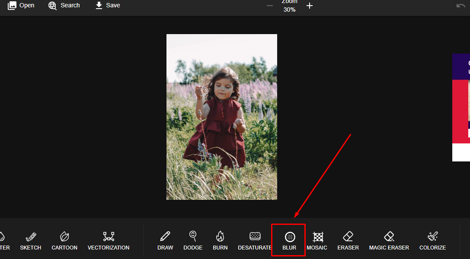Zoom in with the plus icon

pyautogui.click(x=310, y=6)
